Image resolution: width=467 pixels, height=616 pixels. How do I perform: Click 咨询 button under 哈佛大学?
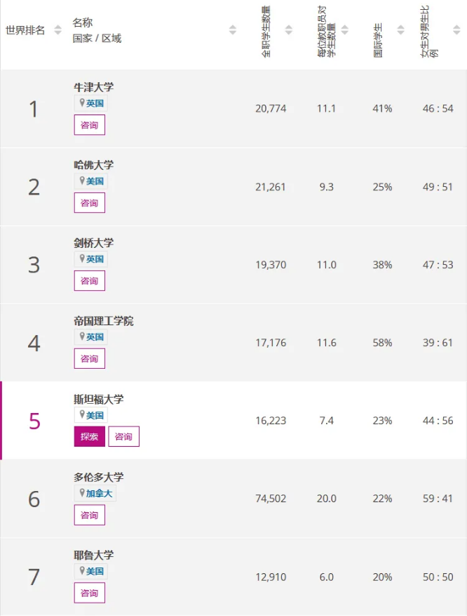(x=89, y=203)
